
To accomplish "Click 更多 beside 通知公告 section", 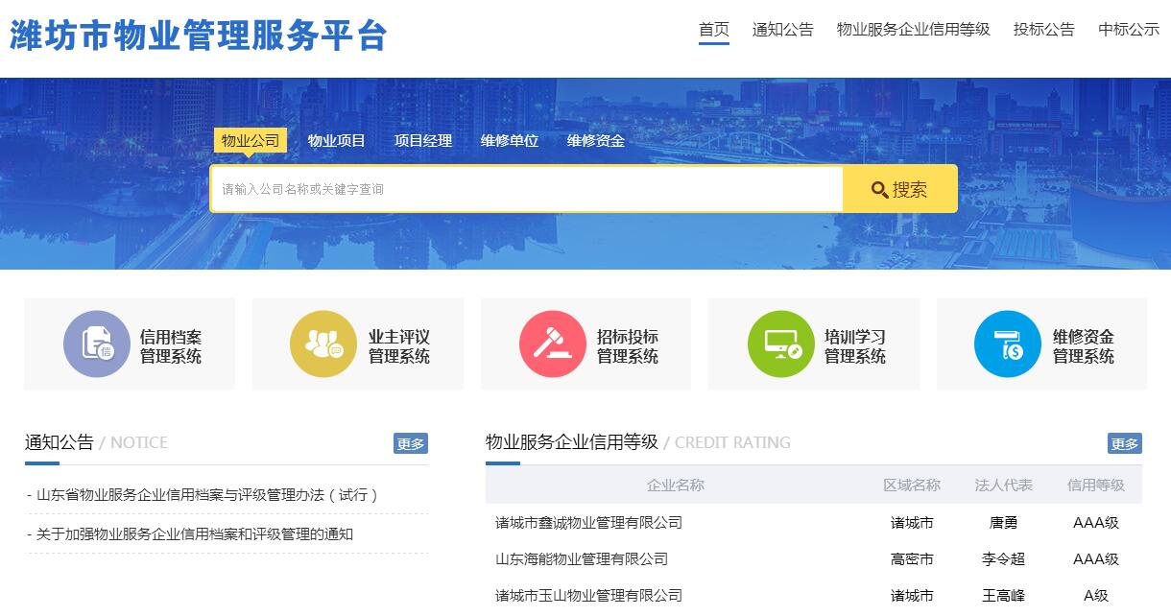I will (410, 443).
